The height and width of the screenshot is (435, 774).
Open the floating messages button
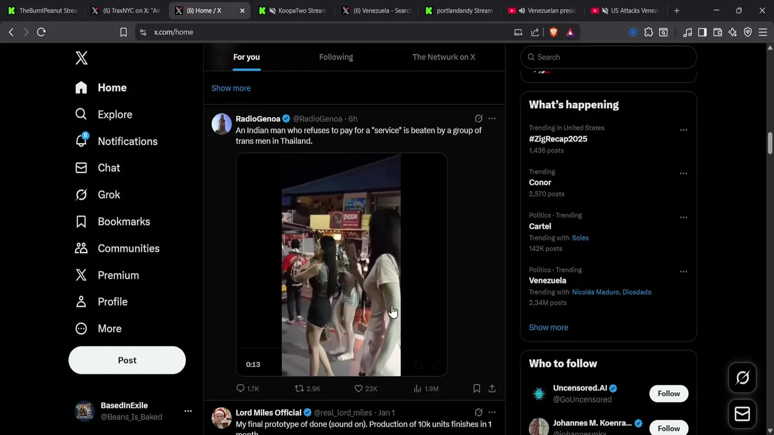pos(742,414)
